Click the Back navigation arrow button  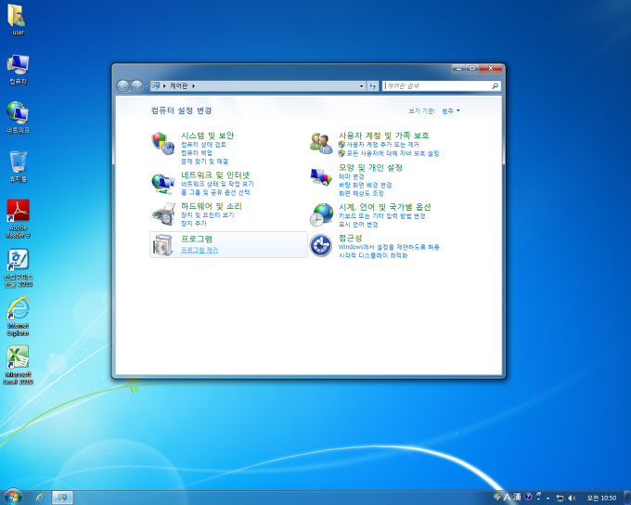[122, 85]
